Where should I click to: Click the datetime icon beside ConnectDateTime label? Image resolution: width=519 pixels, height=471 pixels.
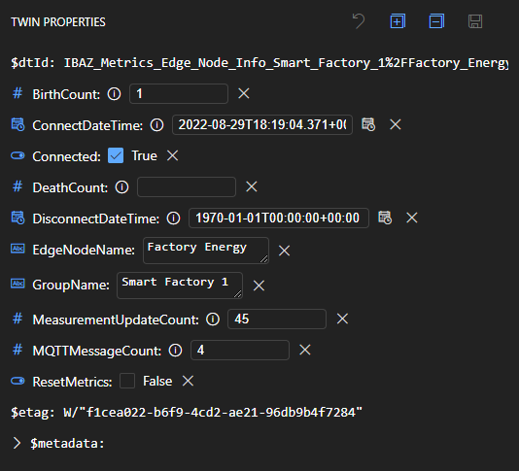(x=17, y=124)
